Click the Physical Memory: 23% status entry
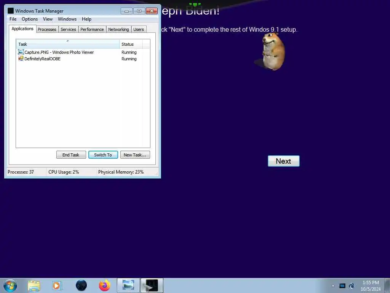This screenshot has width=390, height=293. 121,172
